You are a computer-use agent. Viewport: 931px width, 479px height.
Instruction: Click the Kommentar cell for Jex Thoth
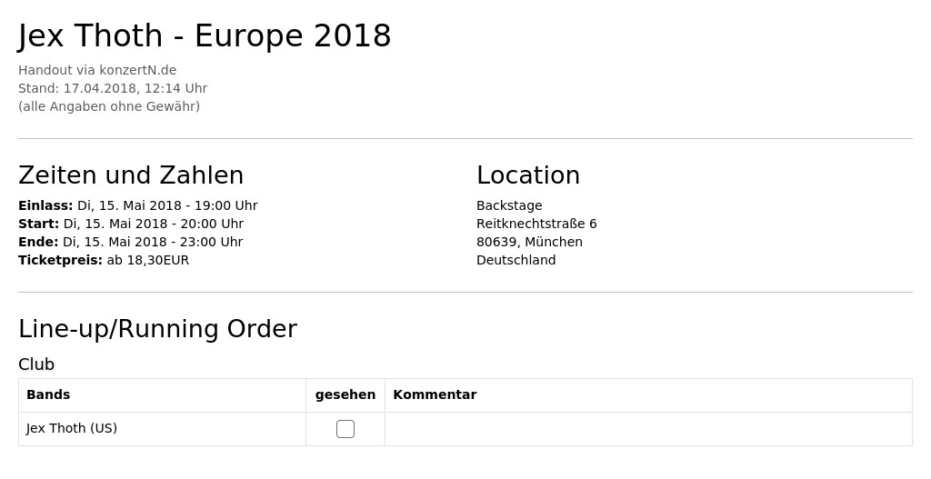(x=648, y=428)
